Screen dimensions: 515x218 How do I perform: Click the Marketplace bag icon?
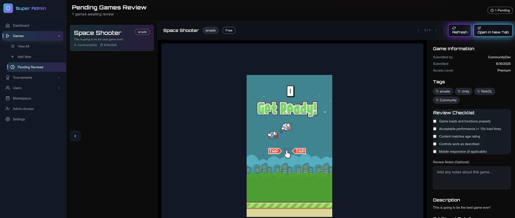coord(8,98)
